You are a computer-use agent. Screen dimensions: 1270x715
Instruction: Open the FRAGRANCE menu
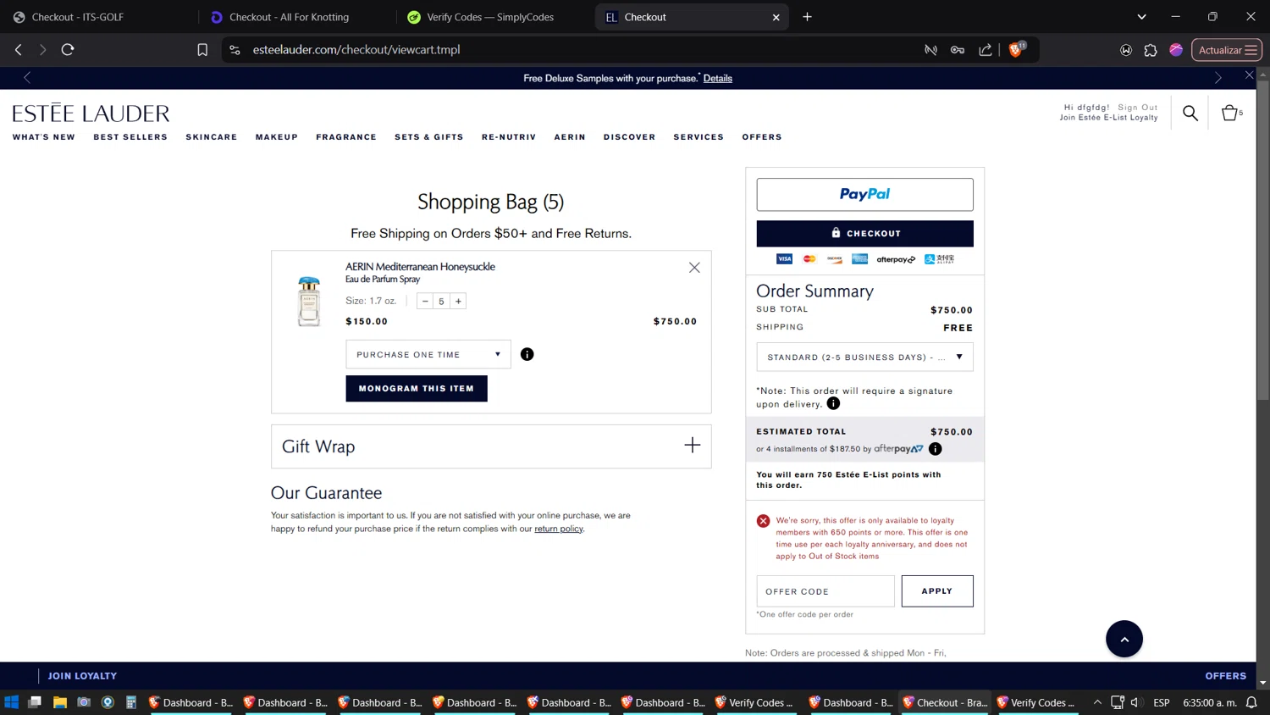click(346, 137)
